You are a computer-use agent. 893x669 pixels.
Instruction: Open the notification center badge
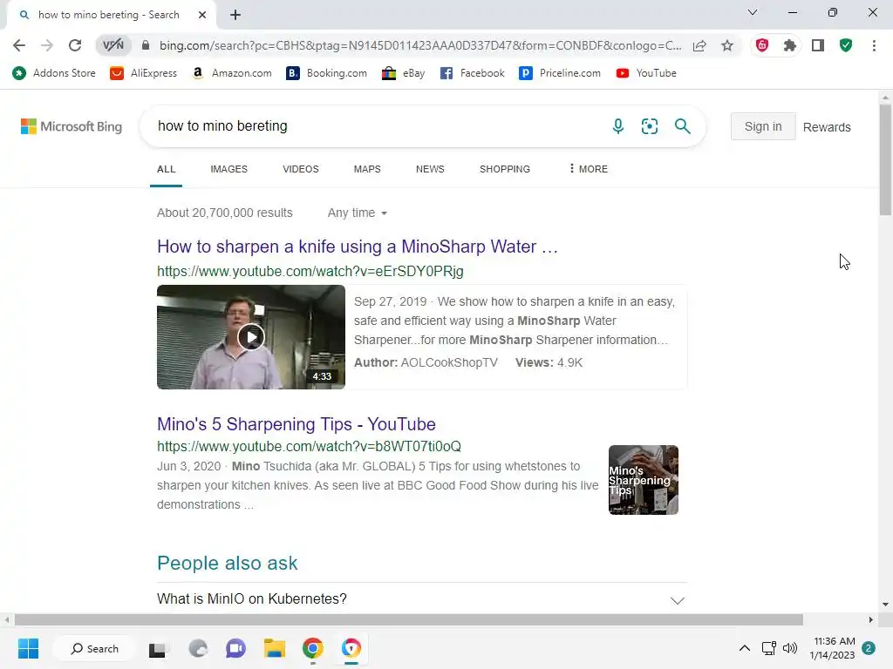pos(869,648)
